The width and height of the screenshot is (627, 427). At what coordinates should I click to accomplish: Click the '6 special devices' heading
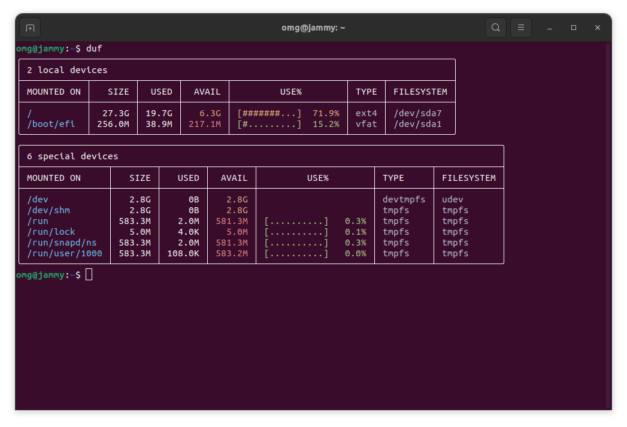coord(72,156)
